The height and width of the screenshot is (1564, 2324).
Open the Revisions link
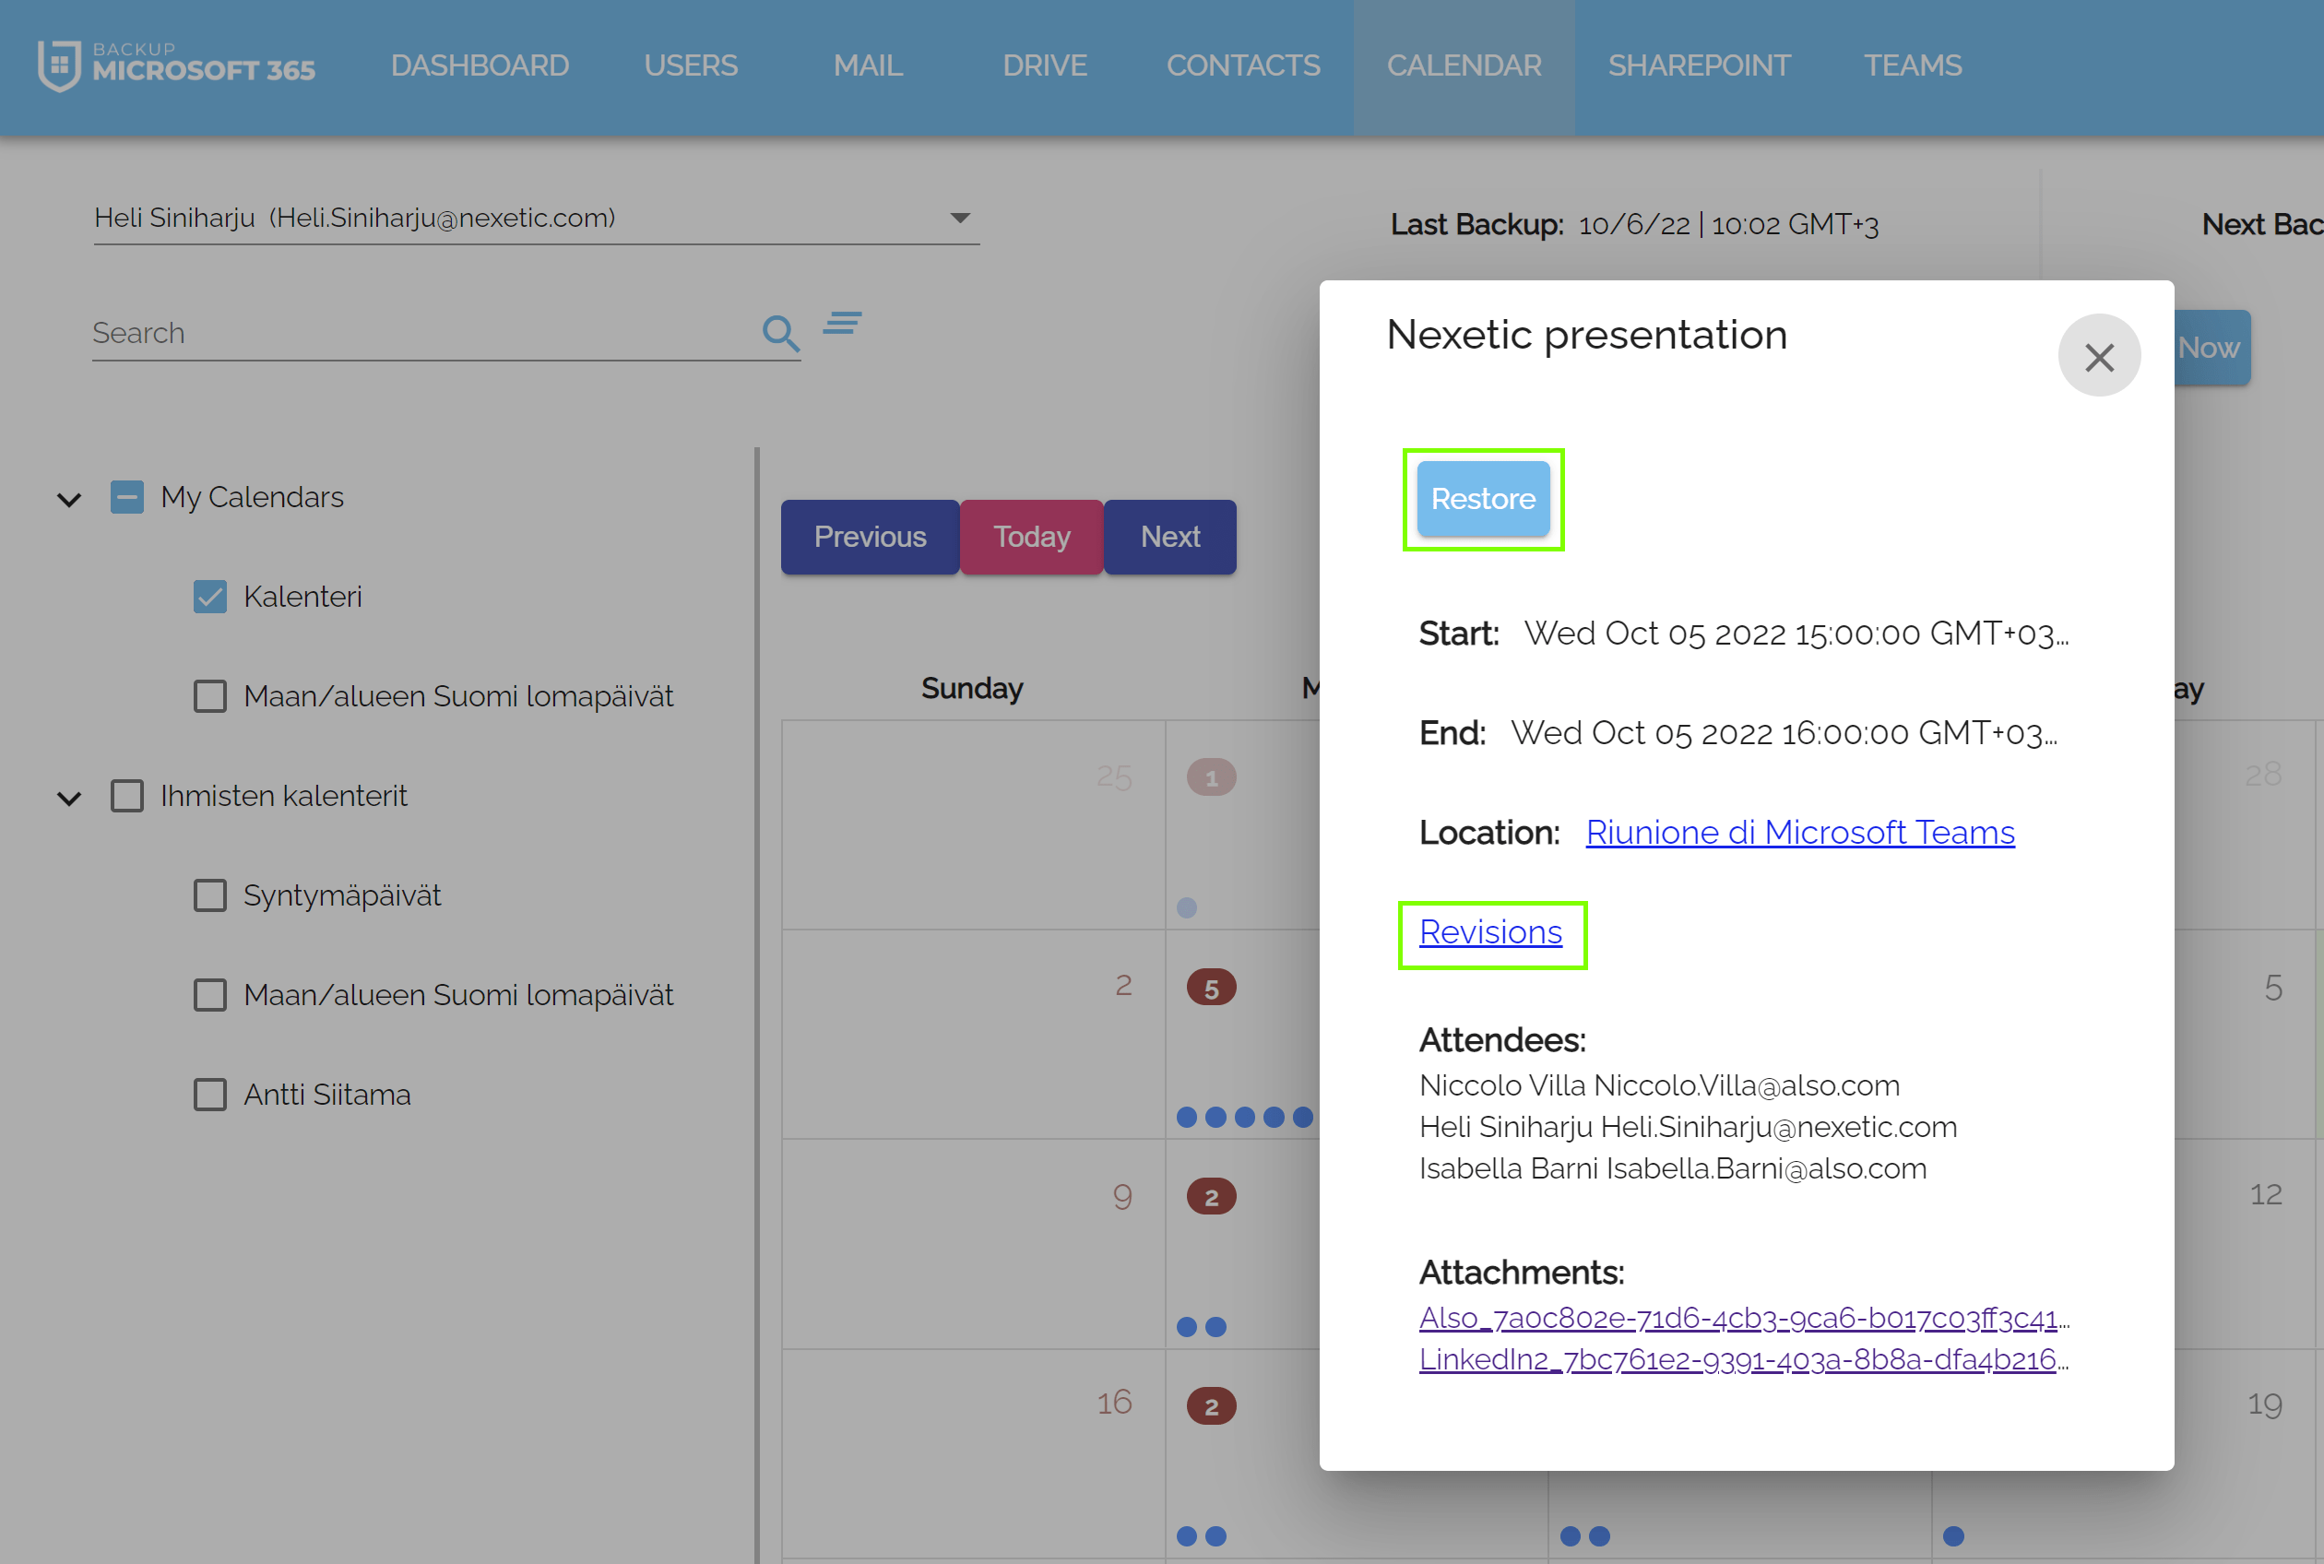1490,931
